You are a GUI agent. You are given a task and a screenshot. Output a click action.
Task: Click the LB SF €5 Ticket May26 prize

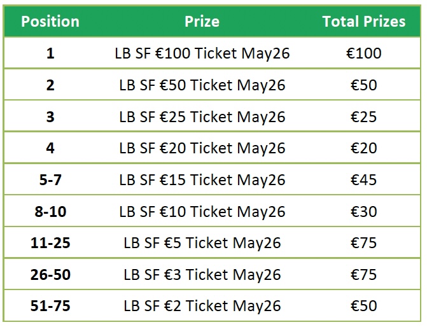pyautogui.click(x=202, y=243)
